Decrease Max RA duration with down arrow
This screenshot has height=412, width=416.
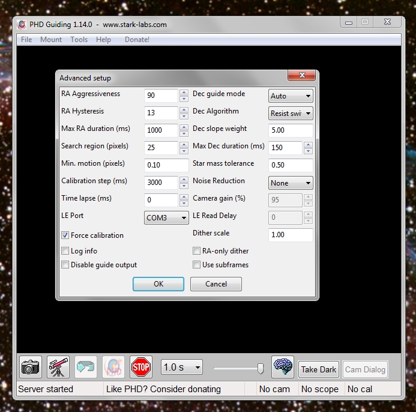184,133
